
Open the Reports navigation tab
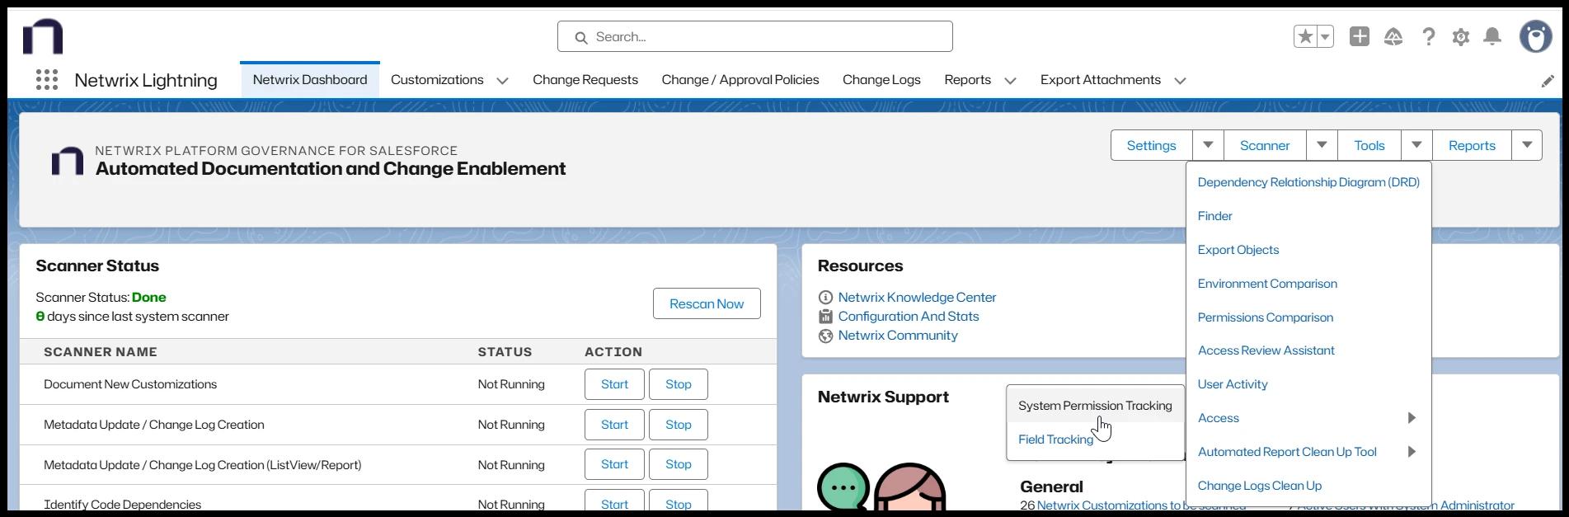pos(968,80)
